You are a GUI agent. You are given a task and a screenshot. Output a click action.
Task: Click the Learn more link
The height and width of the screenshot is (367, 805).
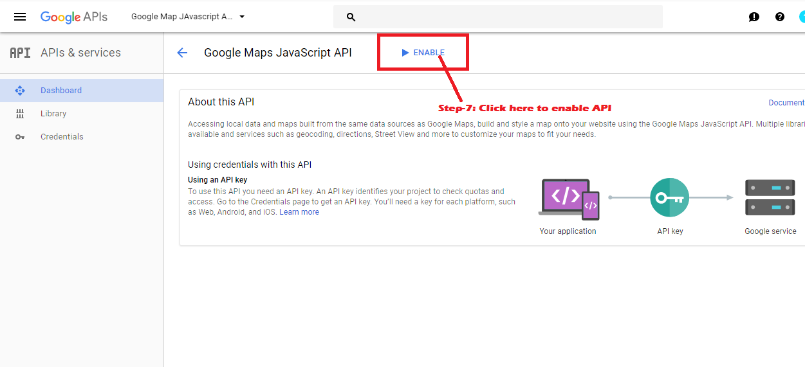coord(299,212)
